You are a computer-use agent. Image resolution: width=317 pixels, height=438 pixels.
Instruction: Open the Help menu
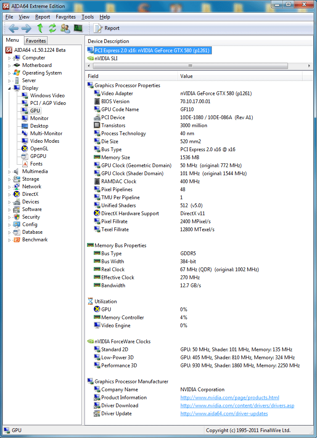[x=105, y=17]
